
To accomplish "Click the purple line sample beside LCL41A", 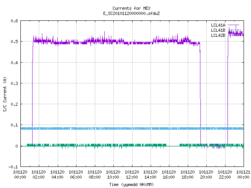I will click(233, 25).
